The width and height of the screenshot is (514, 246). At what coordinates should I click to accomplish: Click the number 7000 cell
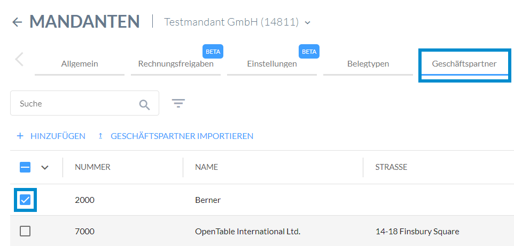point(84,232)
